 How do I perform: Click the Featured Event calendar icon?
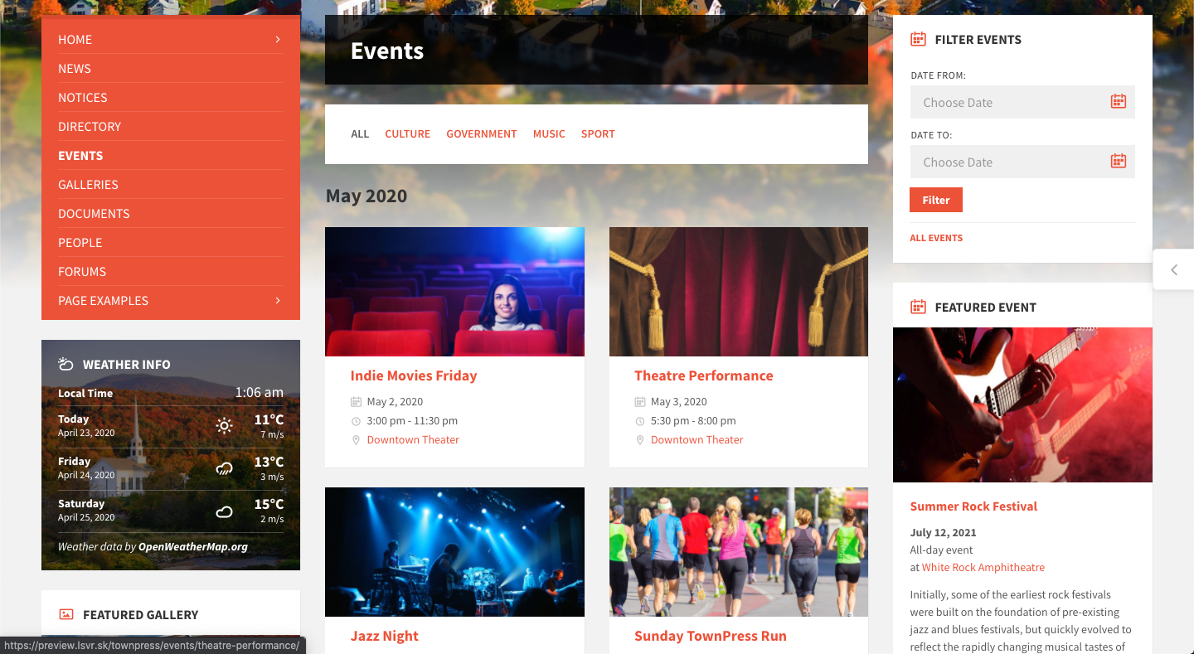point(918,307)
